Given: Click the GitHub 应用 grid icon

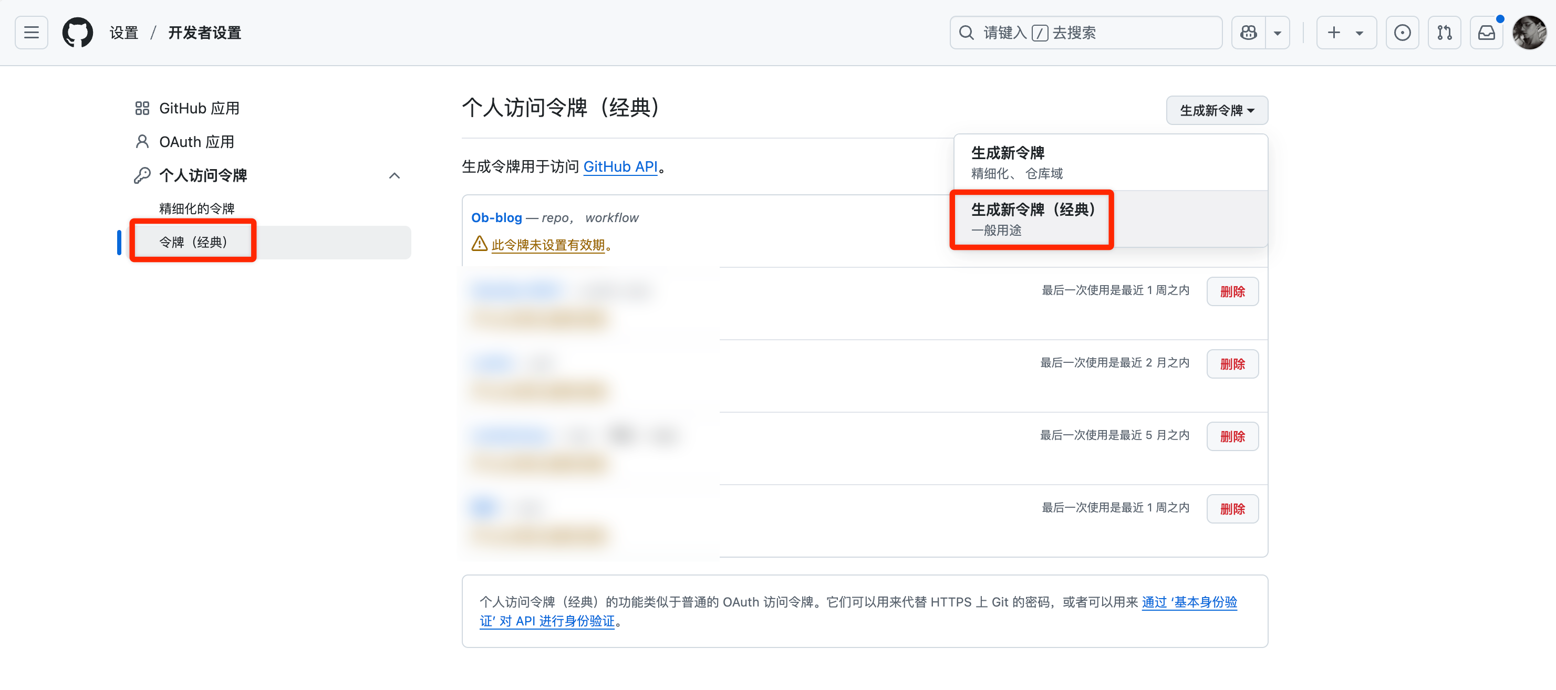Looking at the screenshot, I should (x=142, y=108).
